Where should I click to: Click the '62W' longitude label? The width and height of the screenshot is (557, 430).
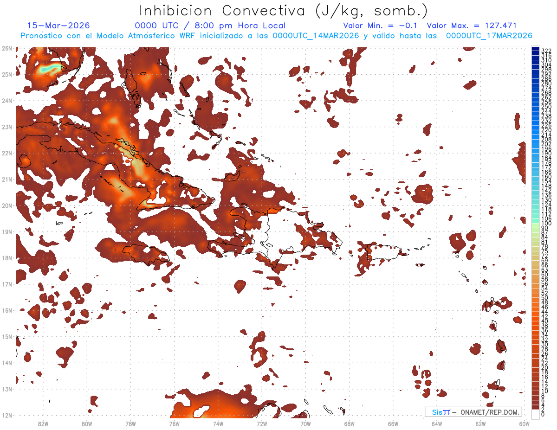tap(480, 424)
